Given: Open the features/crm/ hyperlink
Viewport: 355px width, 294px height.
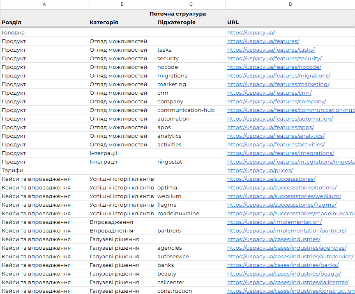Looking at the screenshot, I should click(270, 93).
